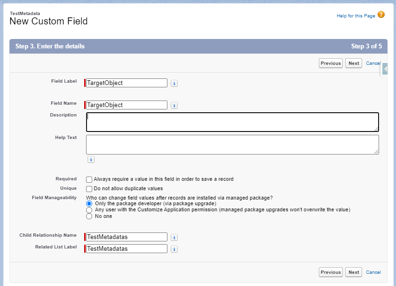
Task: Open the info icon below Help Text
Action: coord(91,159)
